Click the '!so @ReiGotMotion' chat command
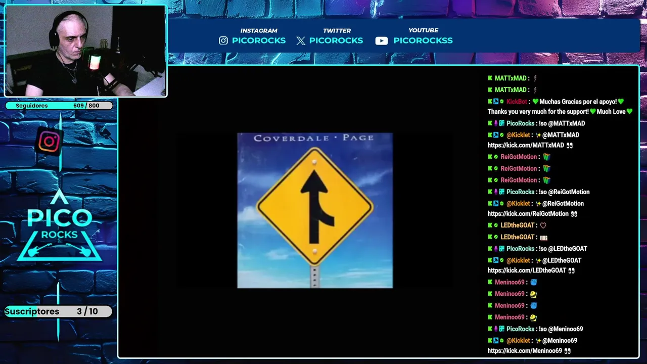Screen dimensions: 647x364 point(564,192)
